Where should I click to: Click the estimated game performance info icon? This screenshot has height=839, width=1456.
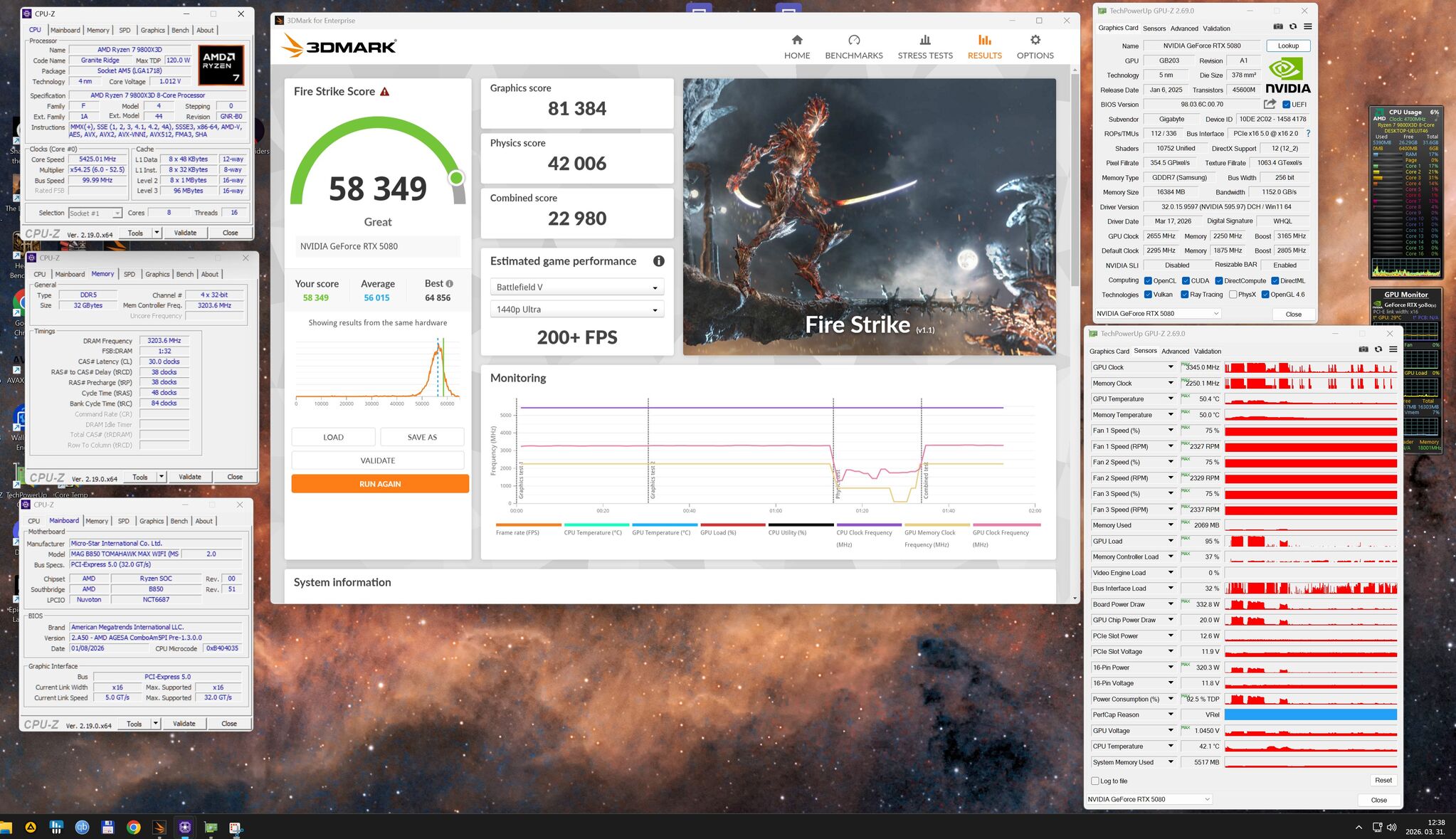pyautogui.click(x=659, y=261)
